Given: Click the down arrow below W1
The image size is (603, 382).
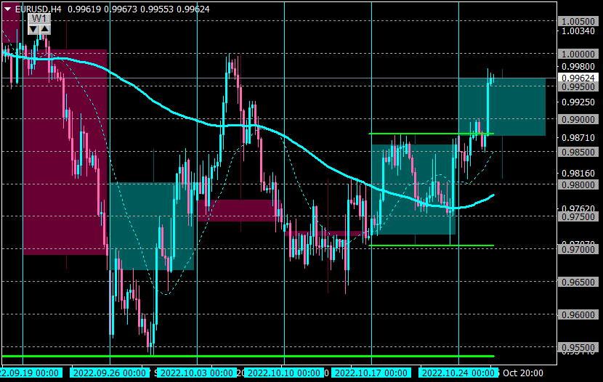Looking at the screenshot, I should click(33, 29).
